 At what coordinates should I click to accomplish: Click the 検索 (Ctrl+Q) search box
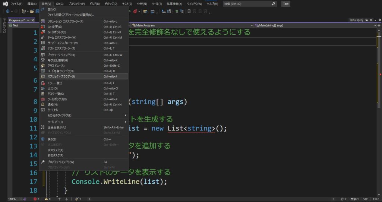point(250,4)
